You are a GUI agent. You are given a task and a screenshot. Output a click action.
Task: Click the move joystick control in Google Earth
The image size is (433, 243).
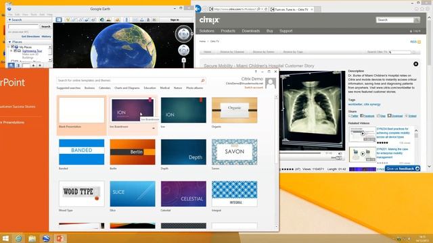[183, 51]
